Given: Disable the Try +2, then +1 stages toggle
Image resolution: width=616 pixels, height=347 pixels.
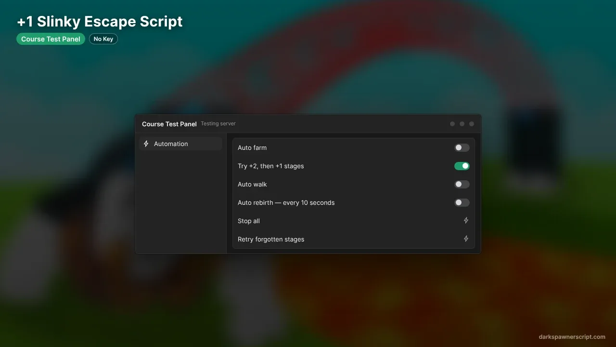Looking at the screenshot, I should pos(462,166).
